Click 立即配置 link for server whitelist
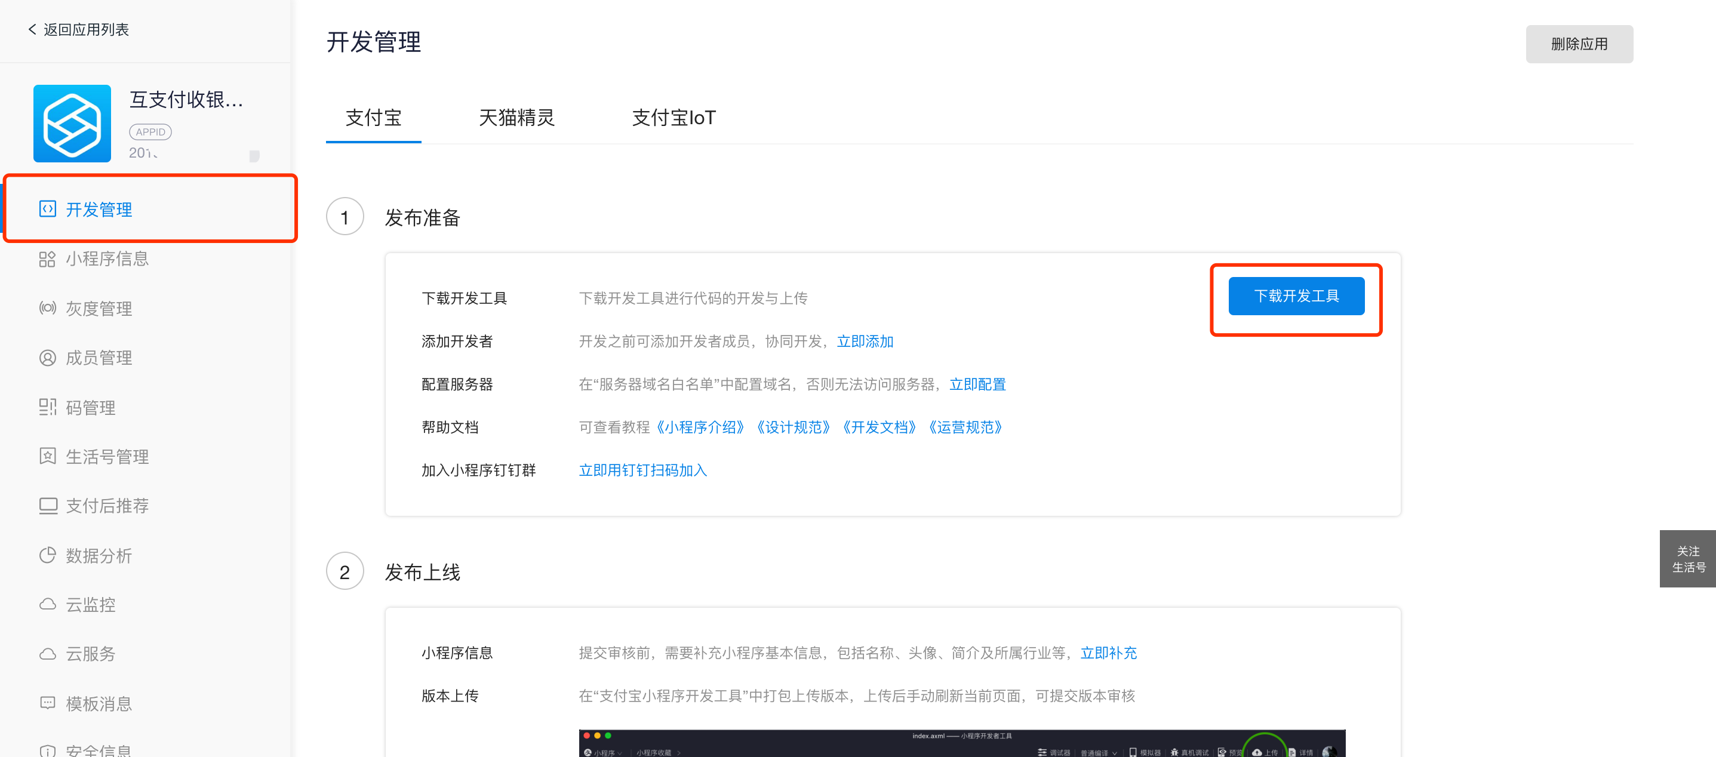 pos(977,384)
